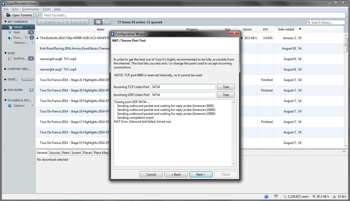Click the play toolbar button above the torrent list
The width and height of the screenshot is (350, 201).
pos(41,22)
